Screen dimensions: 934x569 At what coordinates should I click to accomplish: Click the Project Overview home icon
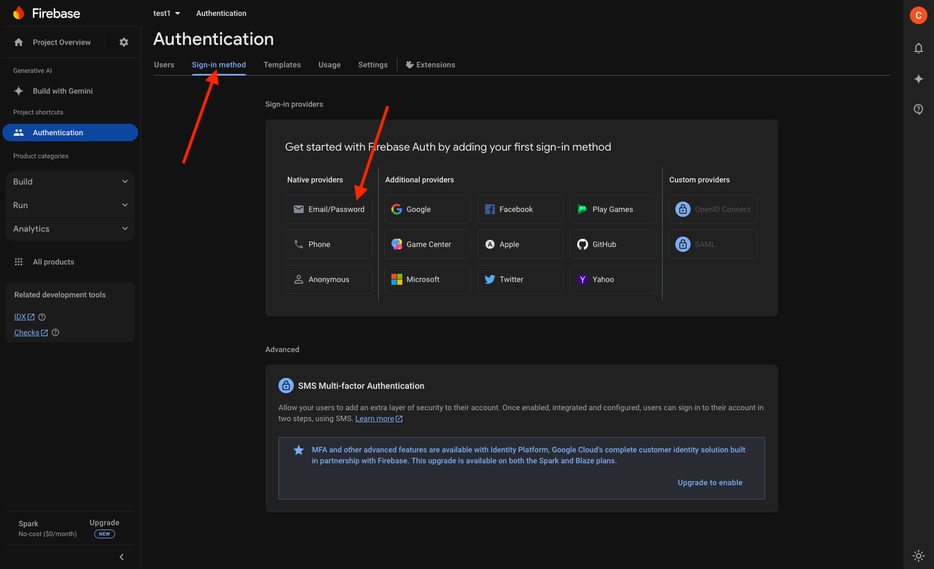click(x=19, y=42)
